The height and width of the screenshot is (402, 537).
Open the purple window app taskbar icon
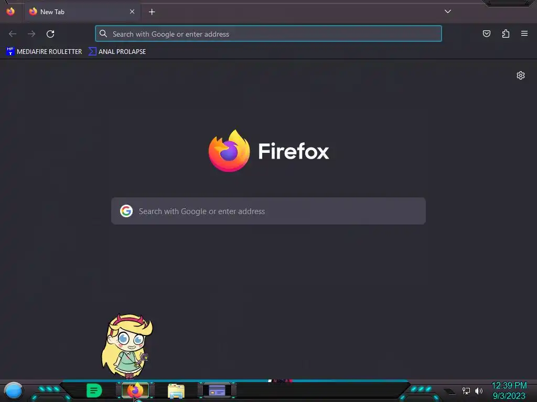click(217, 390)
